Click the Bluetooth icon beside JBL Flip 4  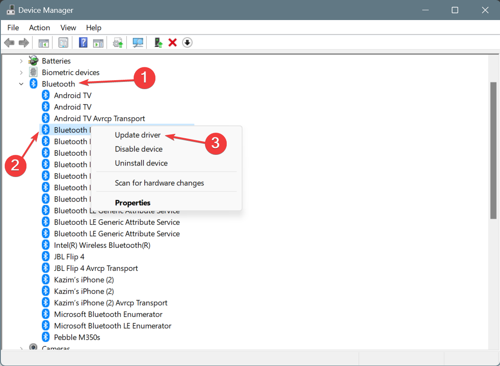(46, 256)
